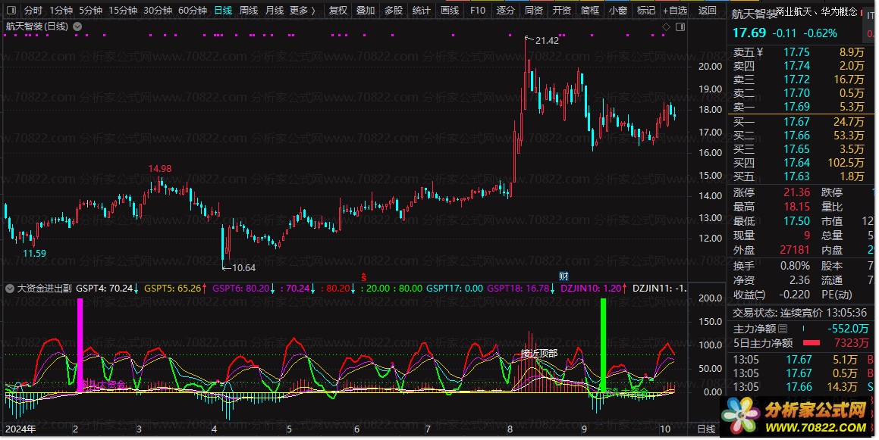Screen dimensions: 879x440
Task: Click the blue 财 financial marker
Action: click(x=564, y=276)
